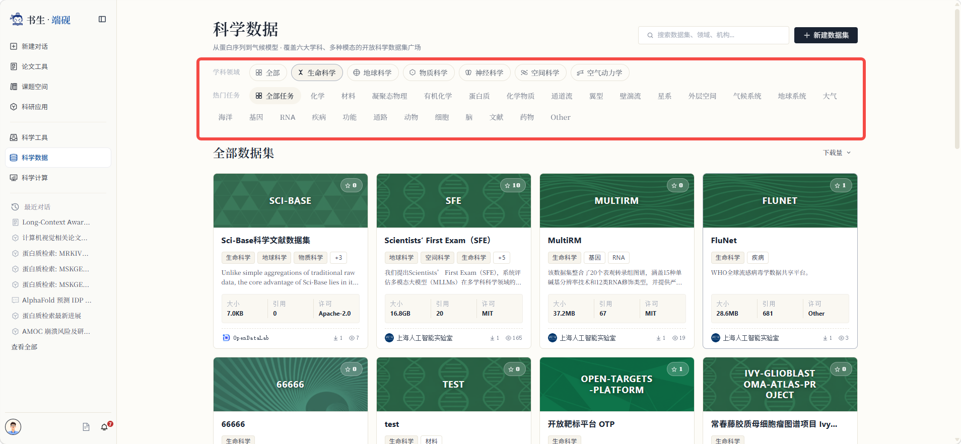The width and height of the screenshot is (961, 444).
Task: Open the 开放靶标平台 OTP title
Action: tap(581, 424)
